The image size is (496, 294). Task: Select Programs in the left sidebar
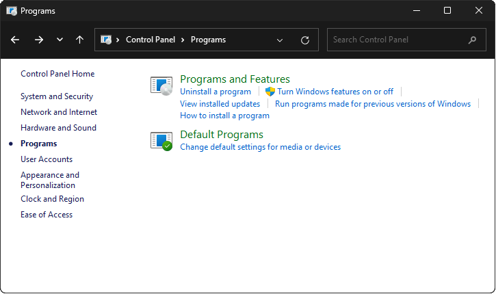point(39,144)
